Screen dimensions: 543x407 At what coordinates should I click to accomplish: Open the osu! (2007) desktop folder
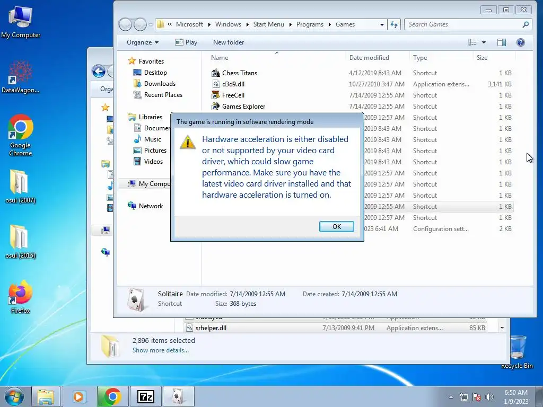pos(21,187)
